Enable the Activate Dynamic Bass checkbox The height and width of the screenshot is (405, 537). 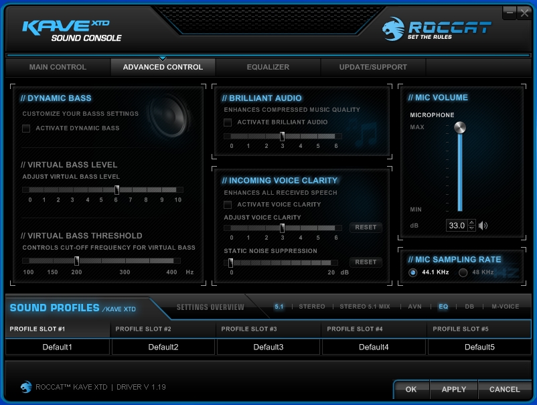pyautogui.click(x=27, y=128)
